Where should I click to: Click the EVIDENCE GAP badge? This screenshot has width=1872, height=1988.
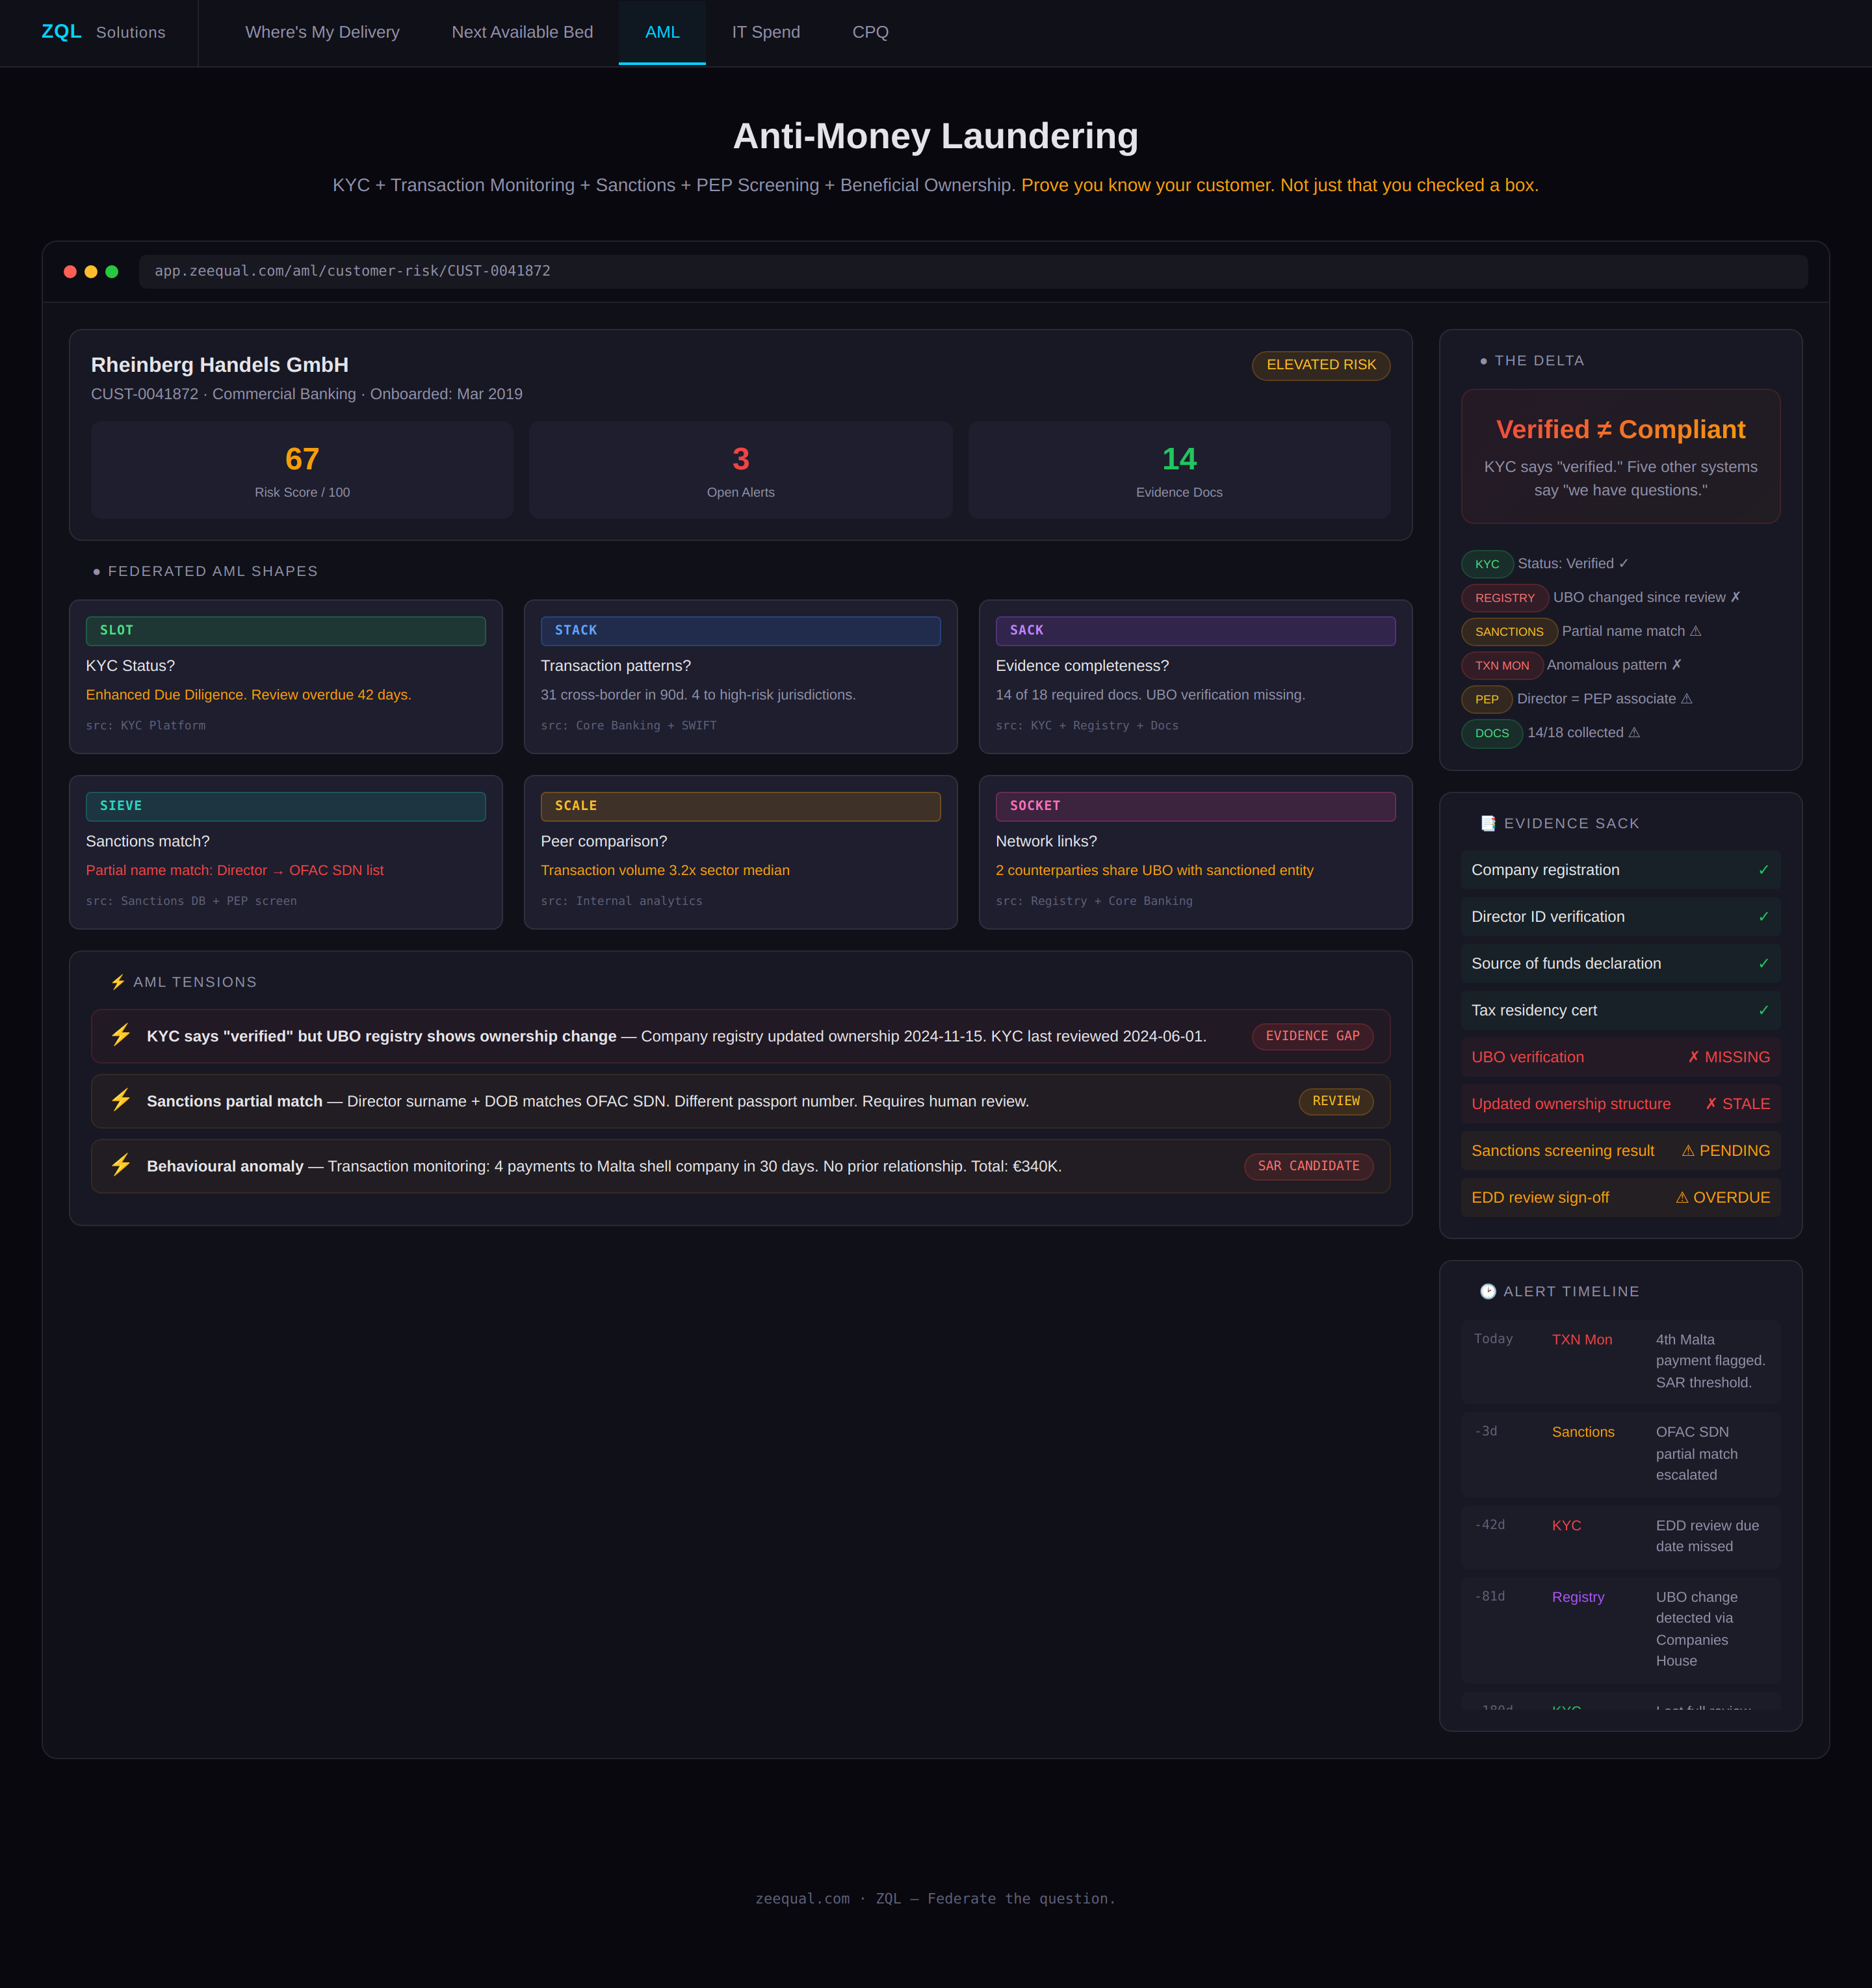1312,1036
